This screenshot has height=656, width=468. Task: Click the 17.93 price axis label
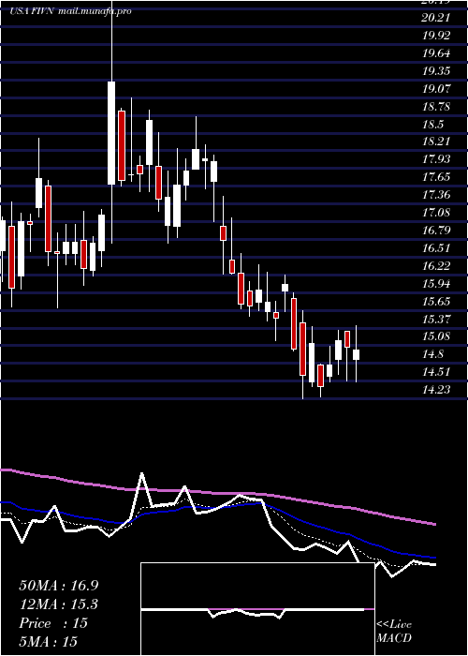(x=436, y=159)
